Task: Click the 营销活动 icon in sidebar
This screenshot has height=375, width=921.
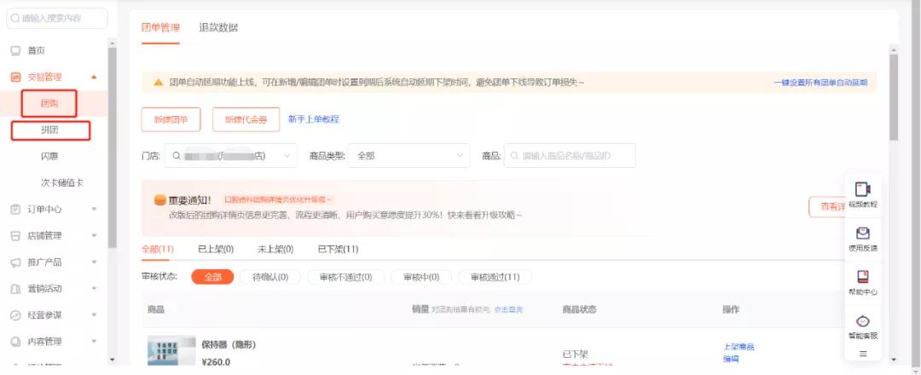Action: pos(16,289)
